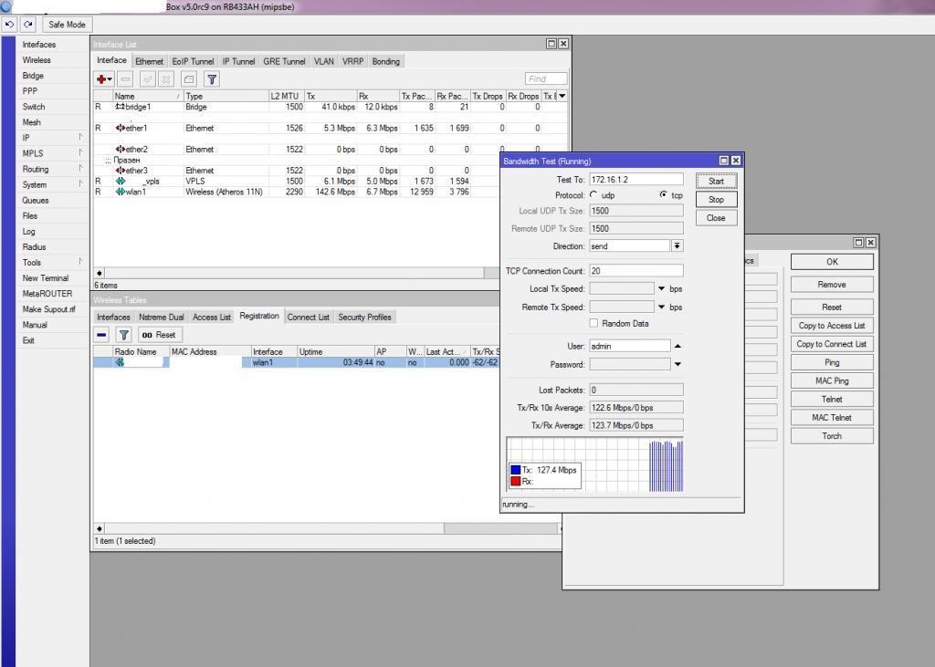Switch to the EoIP Tunnel tab
Image resolution: width=935 pixels, height=667 pixels.
(193, 61)
